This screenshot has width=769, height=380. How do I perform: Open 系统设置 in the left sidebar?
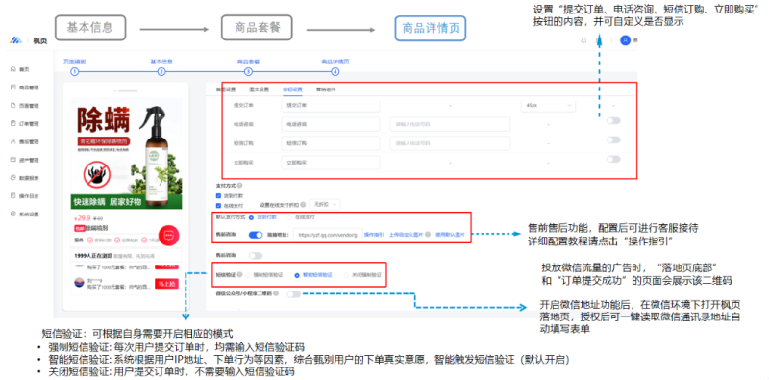click(x=24, y=215)
